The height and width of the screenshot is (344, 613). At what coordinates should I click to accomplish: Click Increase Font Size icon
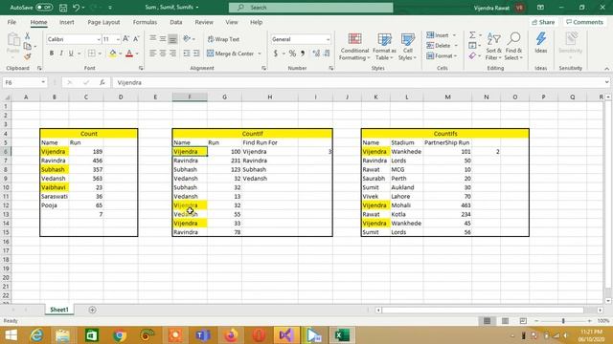(x=125, y=39)
